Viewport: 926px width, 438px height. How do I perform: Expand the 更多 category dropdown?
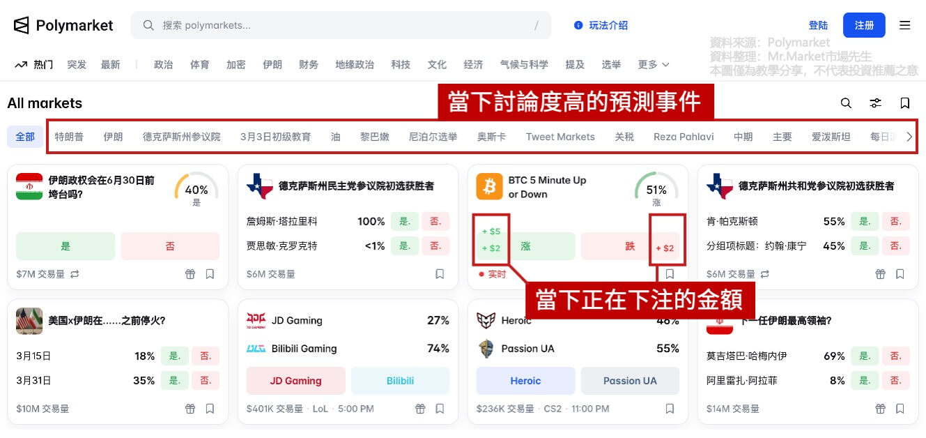[x=654, y=64]
